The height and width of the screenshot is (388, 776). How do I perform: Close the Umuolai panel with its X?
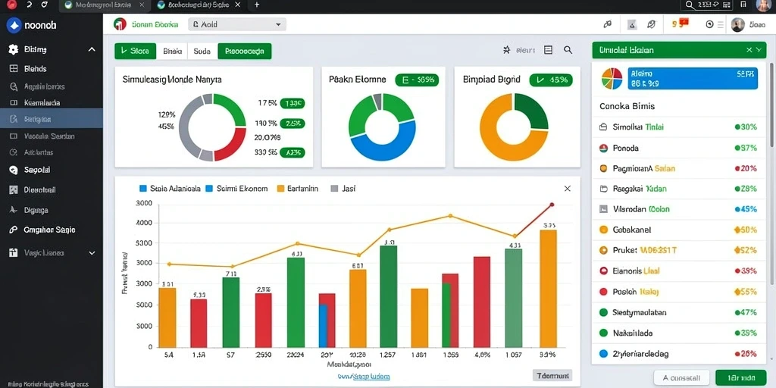(749, 50)
